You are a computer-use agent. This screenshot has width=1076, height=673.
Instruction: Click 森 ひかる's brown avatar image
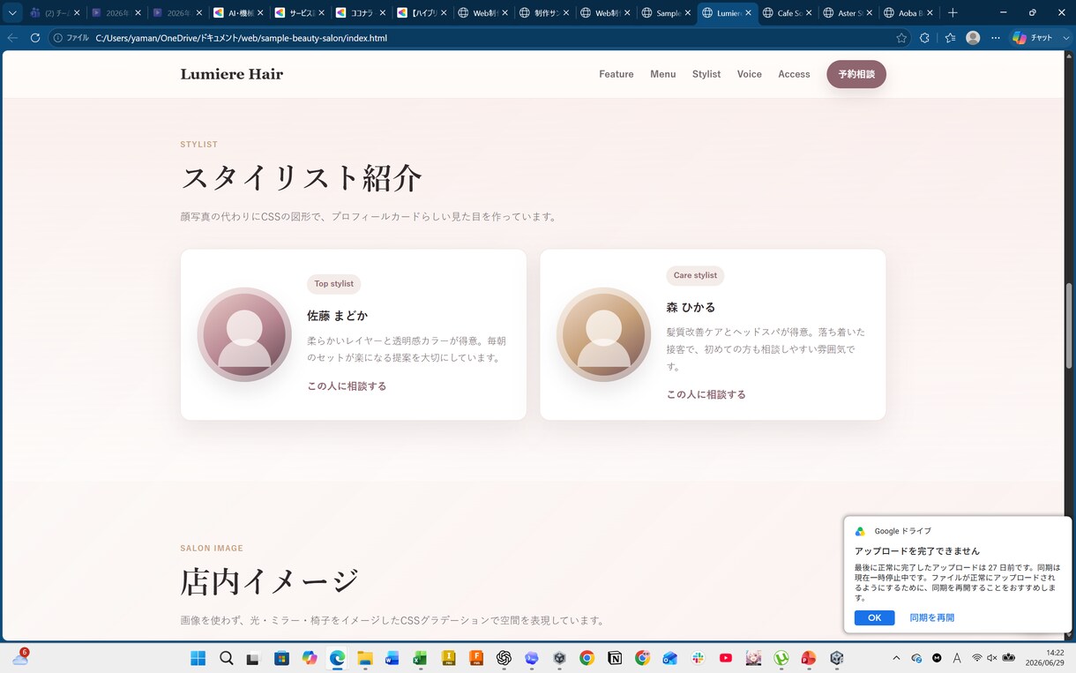[x=604, y=334]
